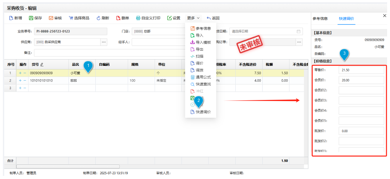Click the minus icon in row 3
The width and height of the screenshot is (390, 179).
[25, 88]
